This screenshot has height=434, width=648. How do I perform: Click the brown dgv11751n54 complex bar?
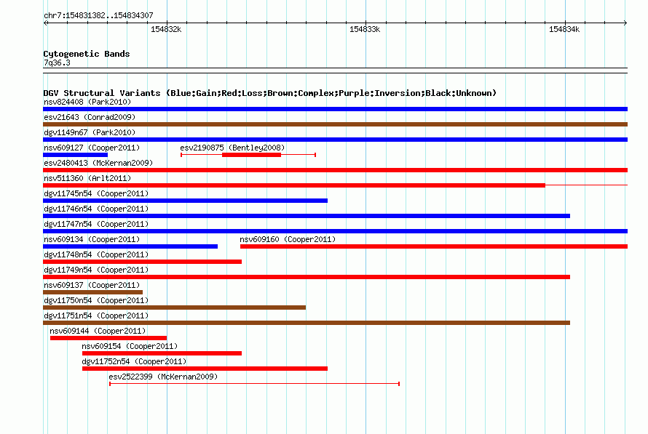point(307,323)
